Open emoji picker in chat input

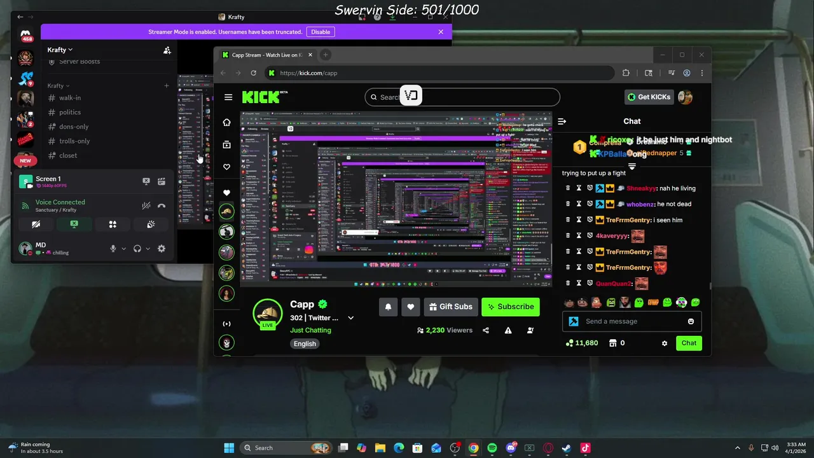691,321
